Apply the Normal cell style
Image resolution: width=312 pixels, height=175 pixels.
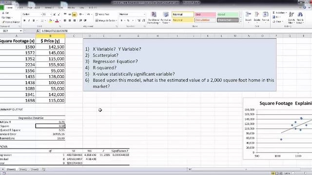tap(183, 14)
